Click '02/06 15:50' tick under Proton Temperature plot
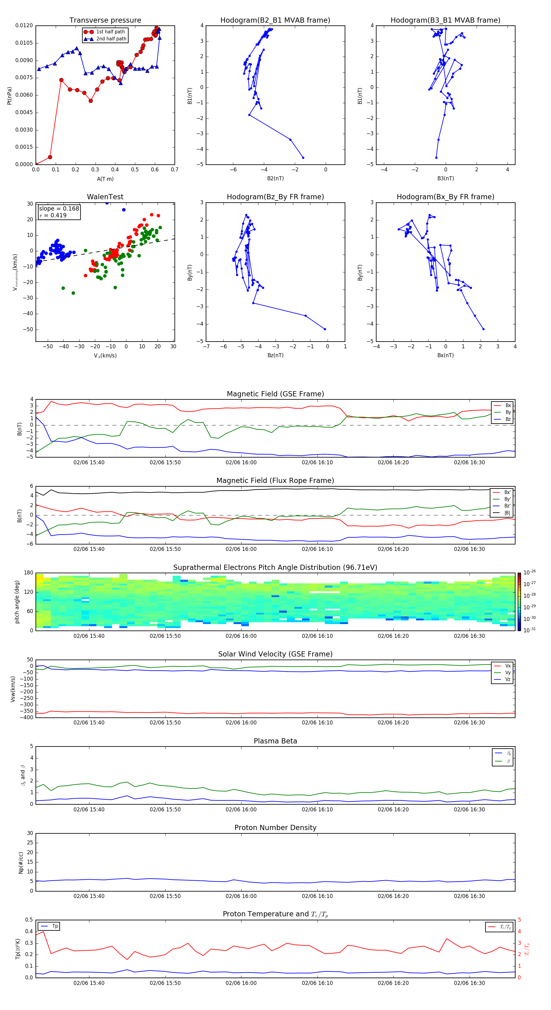Screen dimensions: 551x1010 pyautogui.click(x=165, y=983)
